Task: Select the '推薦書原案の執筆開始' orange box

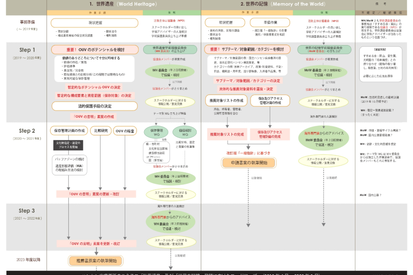Action: pos(96,261)
